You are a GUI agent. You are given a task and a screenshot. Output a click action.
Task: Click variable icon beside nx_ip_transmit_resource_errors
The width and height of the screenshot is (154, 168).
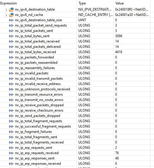point(11,94)
